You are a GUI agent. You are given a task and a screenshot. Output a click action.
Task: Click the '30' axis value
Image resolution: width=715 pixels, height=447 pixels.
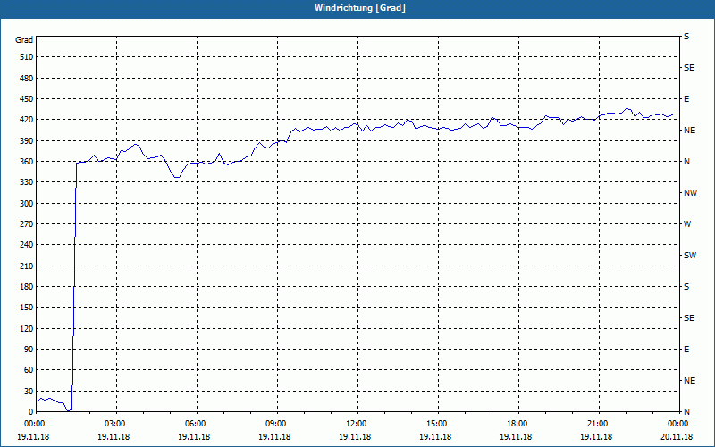(29, 391)
